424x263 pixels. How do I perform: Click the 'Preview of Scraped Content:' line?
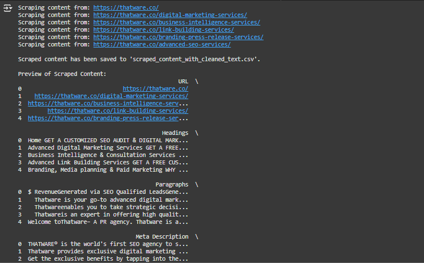[62, 74]
